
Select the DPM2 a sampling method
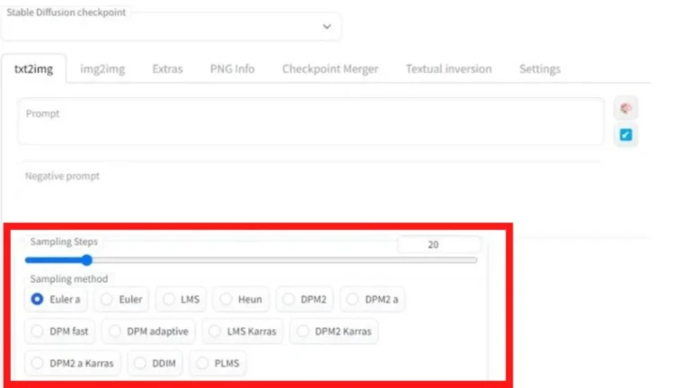372,299
